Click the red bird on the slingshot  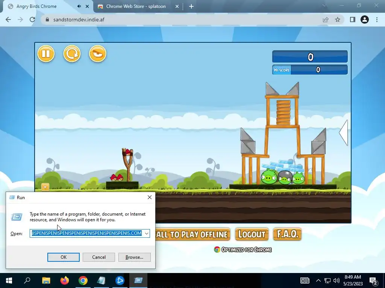coord(128,152)
